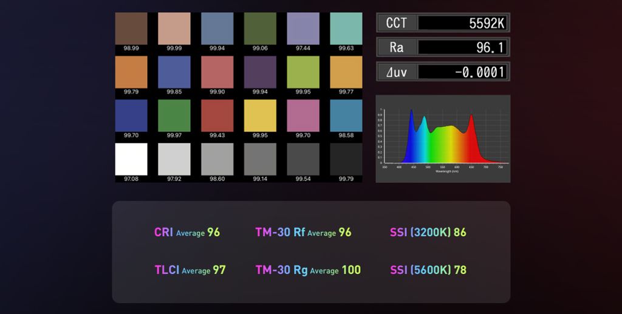This screenshot has height=314, width=622.
Task: Pick the dark brown swatch labeled 98.99
Action: (x=131, y=28)
